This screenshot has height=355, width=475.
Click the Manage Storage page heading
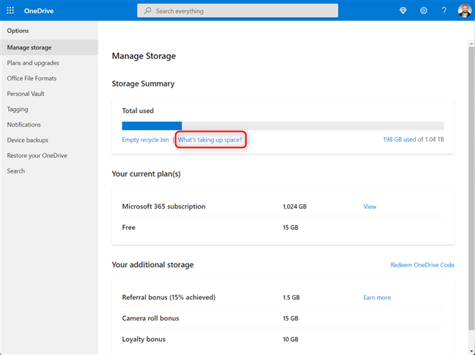[144, 56]
